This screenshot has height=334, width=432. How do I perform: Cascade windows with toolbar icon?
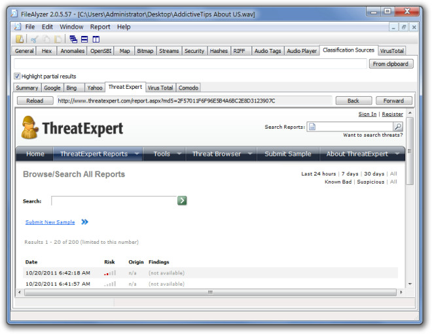[73, 39]
